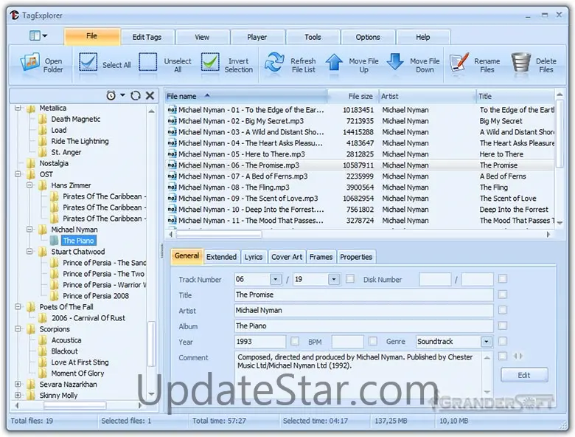
Task: Toggle the Title field checkbox
Action: point(503,295)
